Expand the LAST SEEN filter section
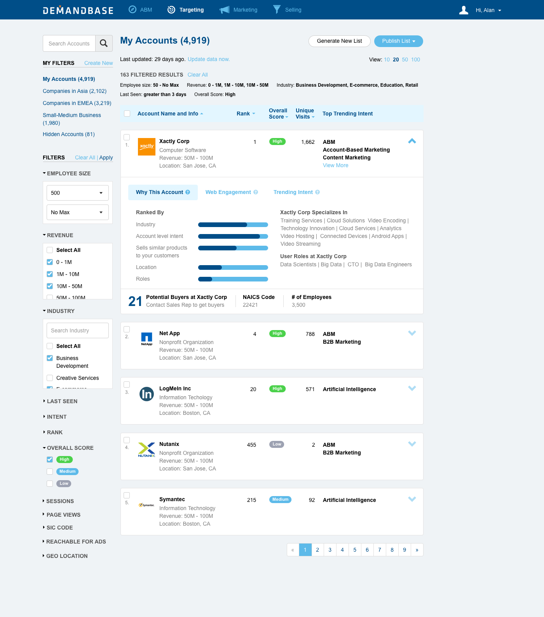The image size is (544, 617). 60,401
